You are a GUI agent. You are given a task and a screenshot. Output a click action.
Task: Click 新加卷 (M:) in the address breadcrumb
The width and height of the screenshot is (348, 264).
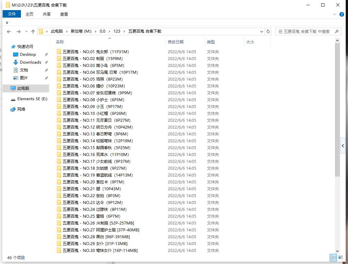pyautogui.click(x=81, y=31)
